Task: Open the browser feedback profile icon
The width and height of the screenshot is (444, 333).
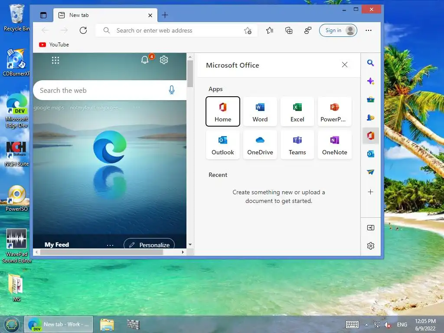Action: point(307,30)
